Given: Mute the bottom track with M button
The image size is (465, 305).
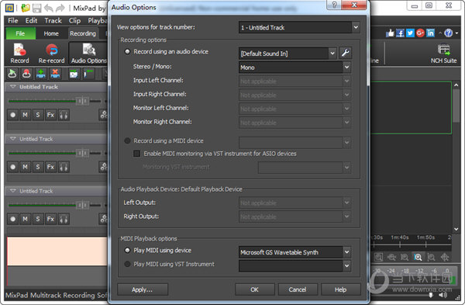Looking at the screenshot, I should coord(26,219).
